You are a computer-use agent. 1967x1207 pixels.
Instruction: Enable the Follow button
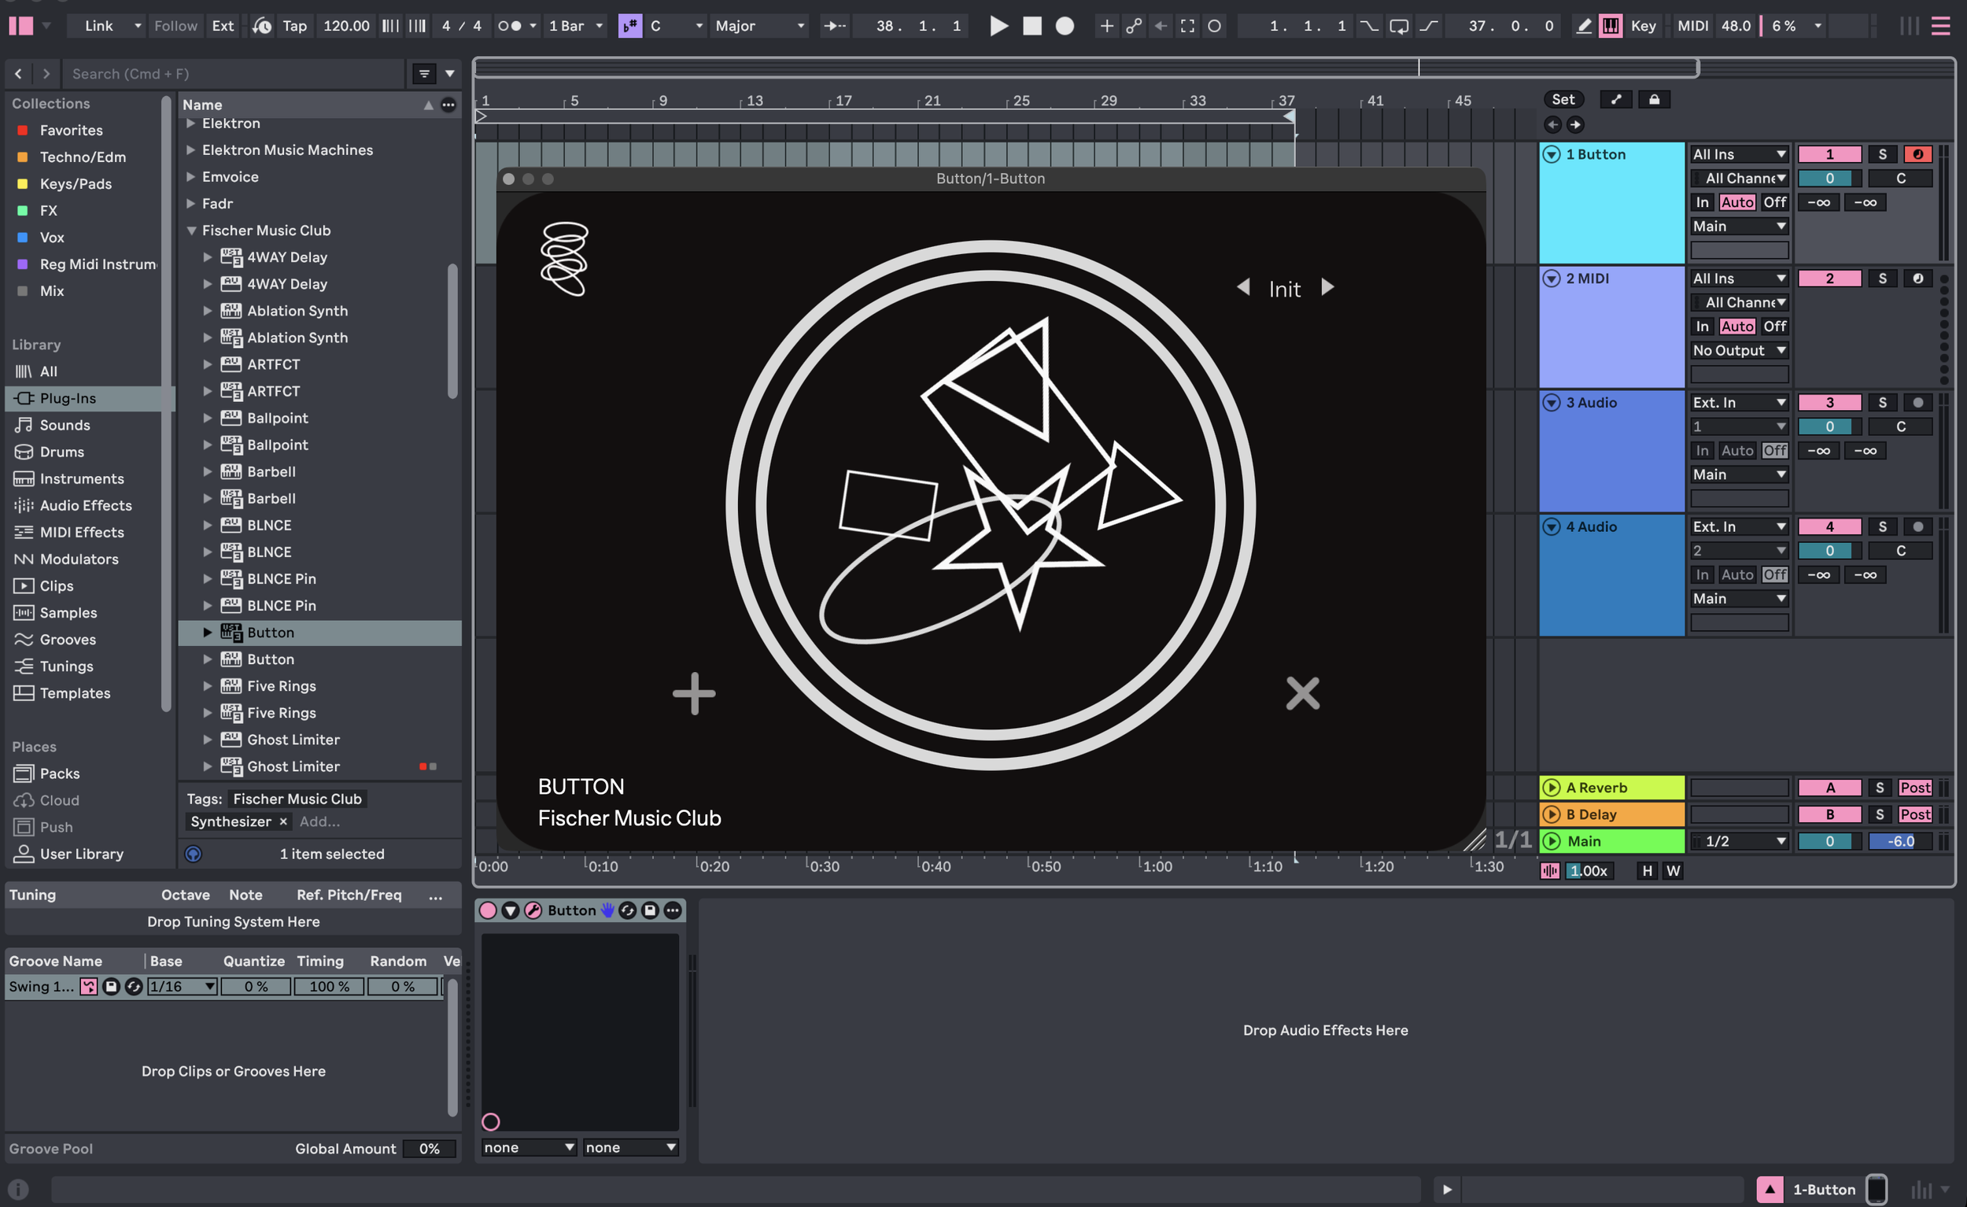(x=175, y=25)
